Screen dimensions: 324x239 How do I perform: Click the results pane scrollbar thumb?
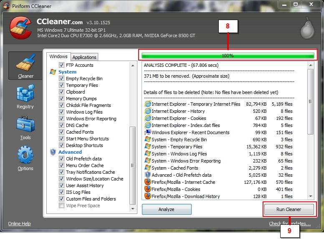[310, 102]
